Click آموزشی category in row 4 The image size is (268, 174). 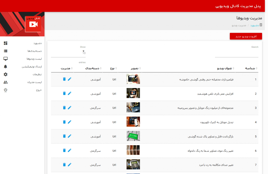pyautogui.click(x=96, y=122)
